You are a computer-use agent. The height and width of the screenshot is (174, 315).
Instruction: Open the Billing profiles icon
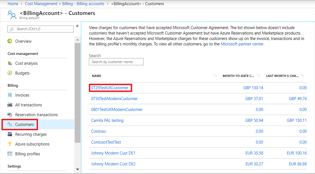click(10, 154)
